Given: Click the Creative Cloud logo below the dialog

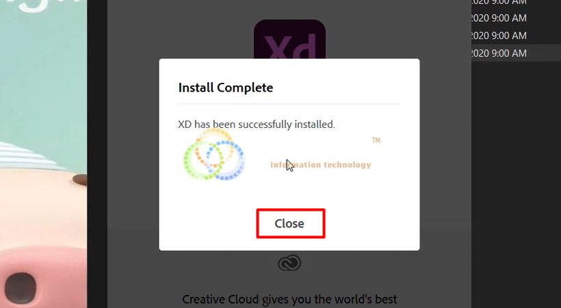Looking at the screenshot, I should [289, 264].
